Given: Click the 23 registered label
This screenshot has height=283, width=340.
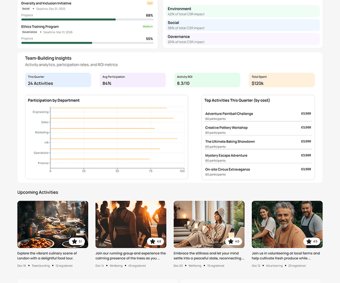Looking at the screenshot, I should 297,265.
